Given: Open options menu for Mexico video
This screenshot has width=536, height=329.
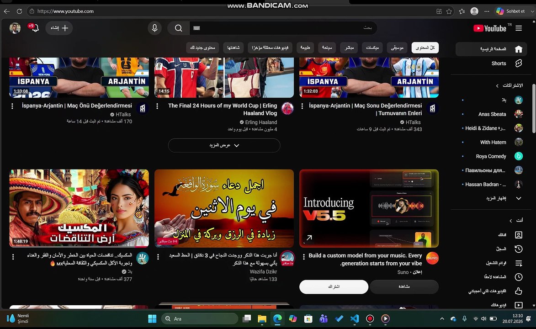Looking at the screenshot, I should click(13, 256).
